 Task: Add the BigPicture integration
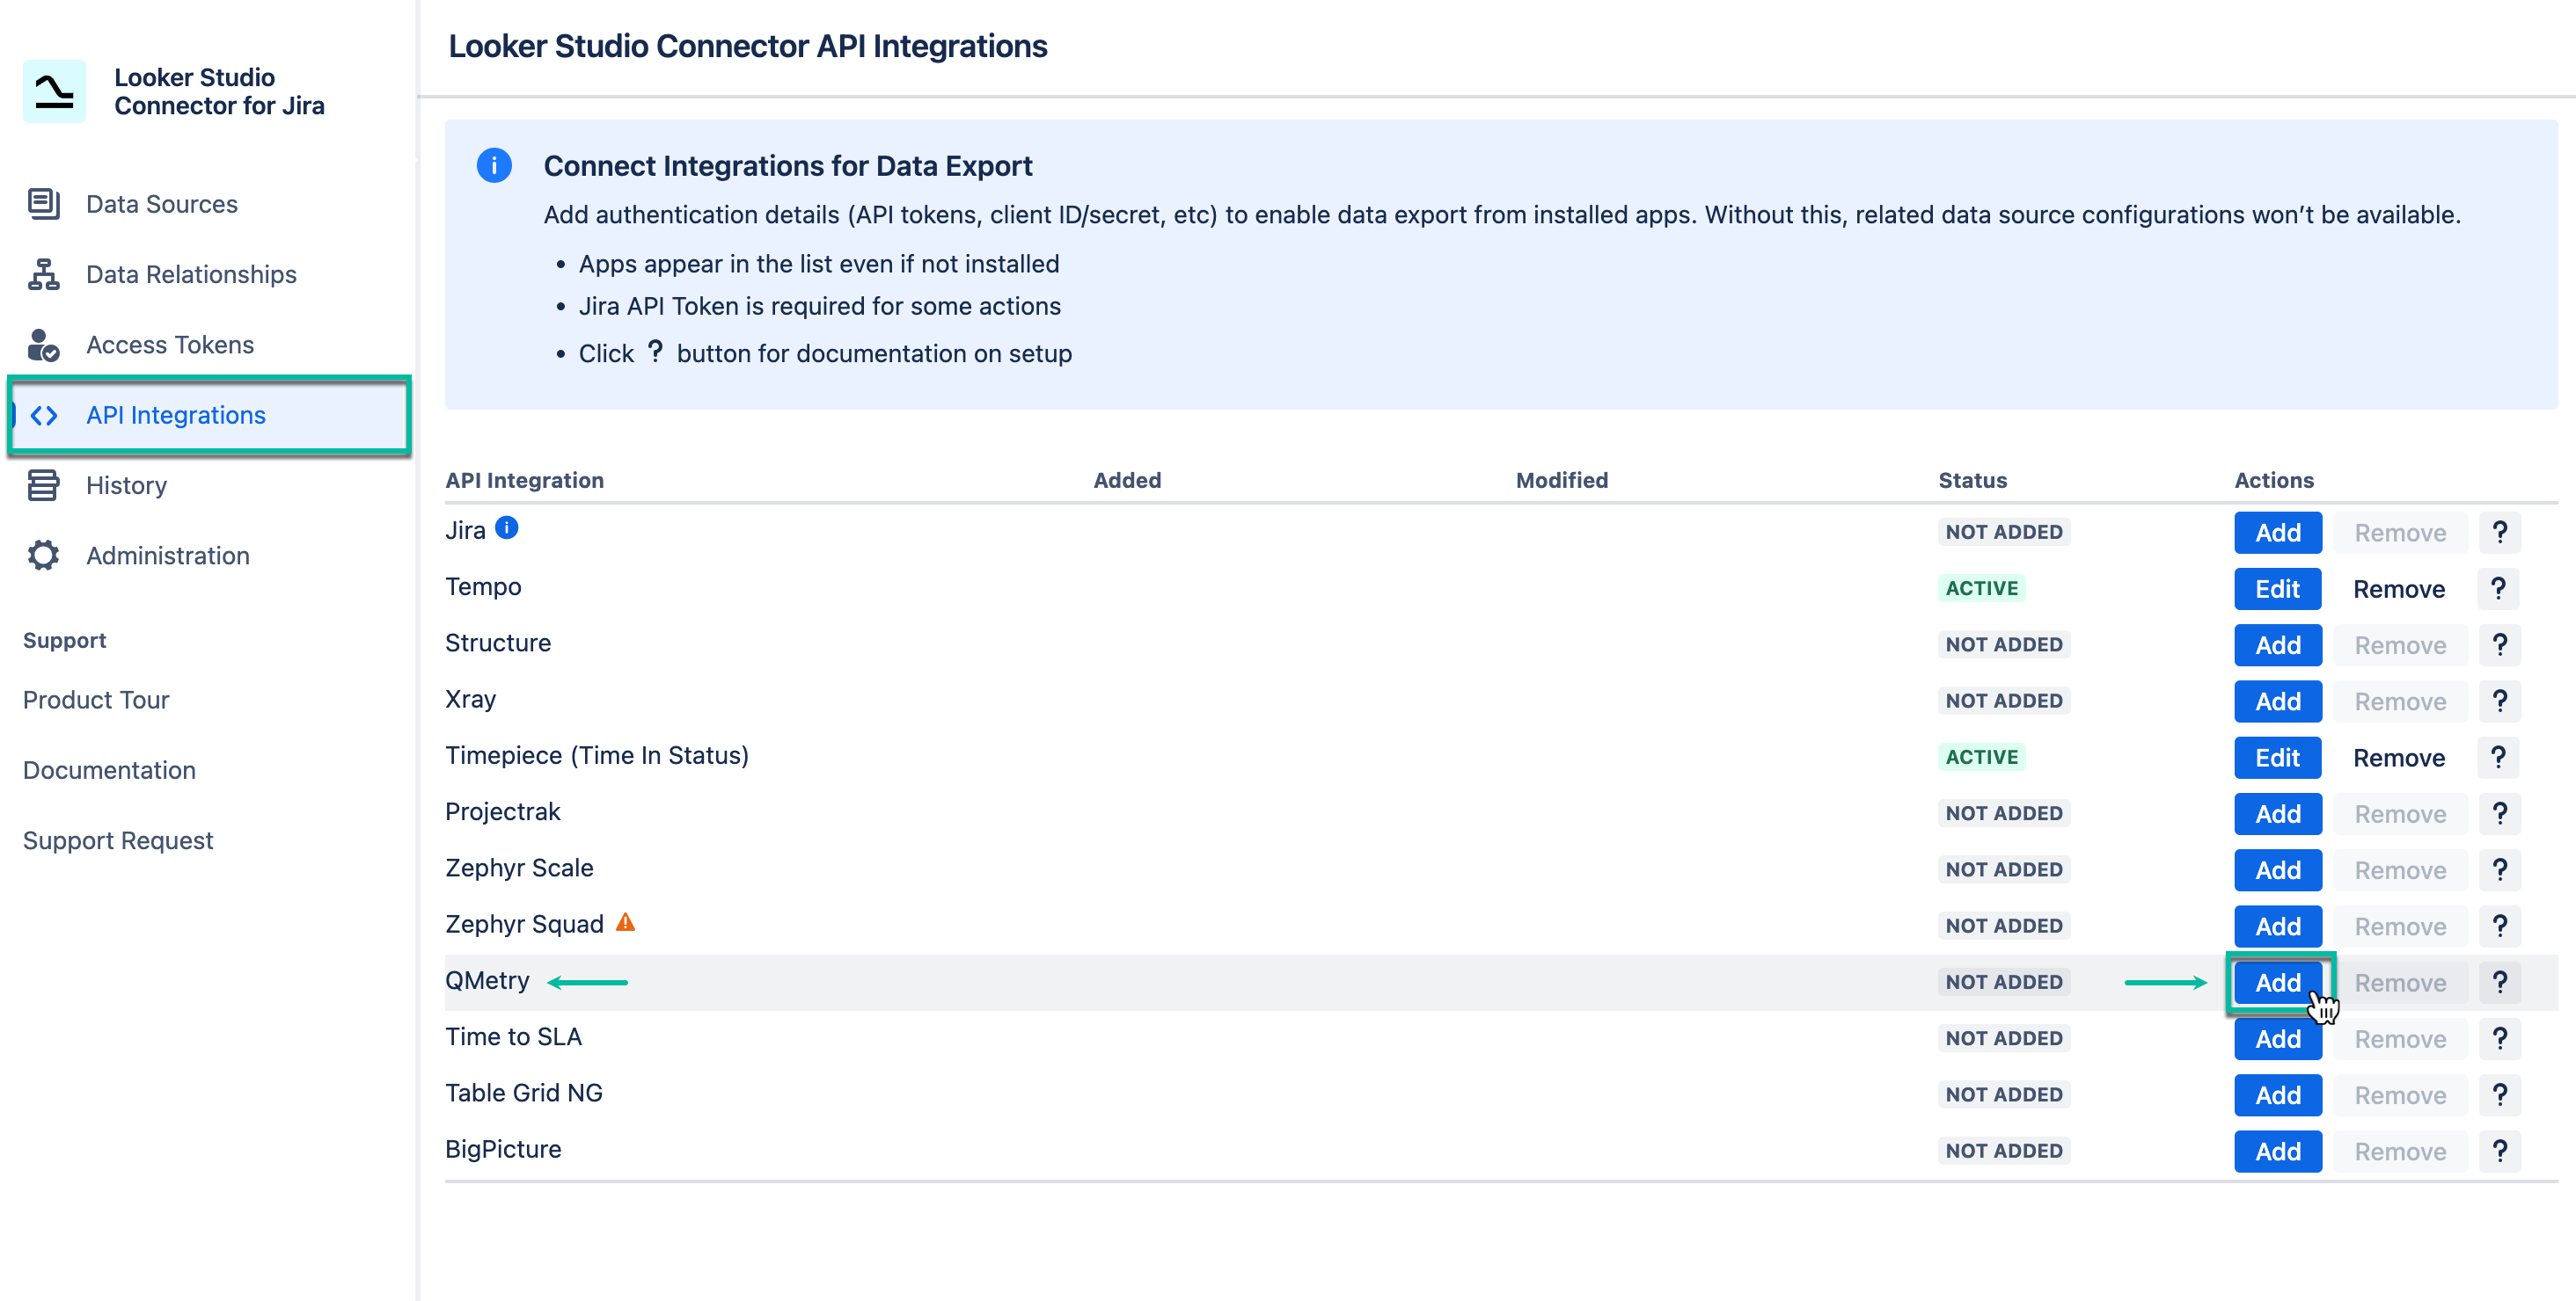[2277, 1150]
